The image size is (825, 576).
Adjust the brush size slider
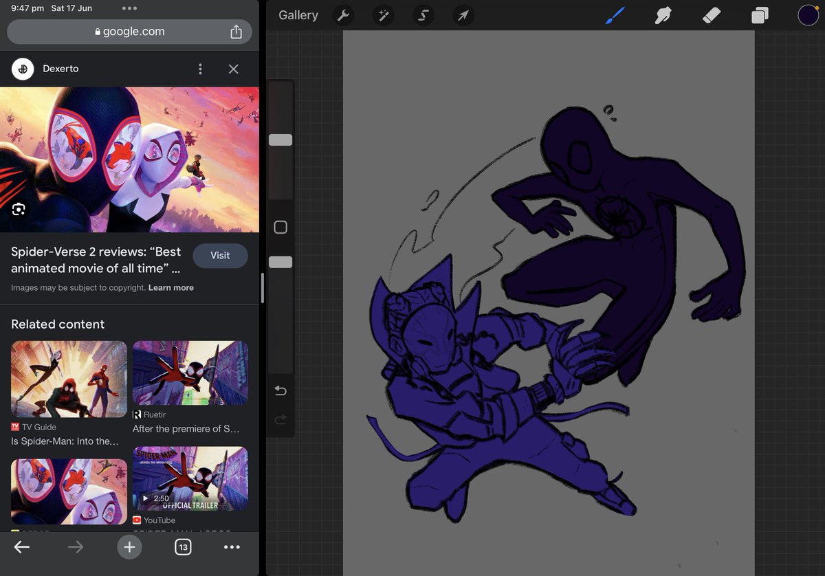tap(280, 140)
